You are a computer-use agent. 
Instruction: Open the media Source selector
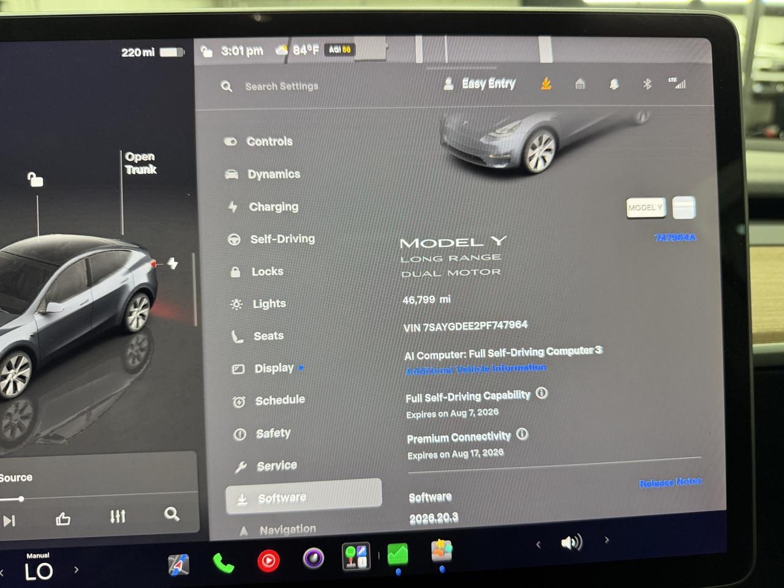pos(16,478)
